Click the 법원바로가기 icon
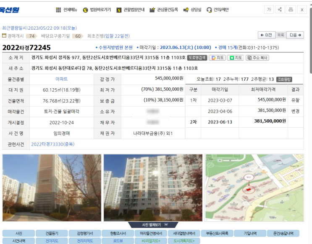 click(85, 10)
